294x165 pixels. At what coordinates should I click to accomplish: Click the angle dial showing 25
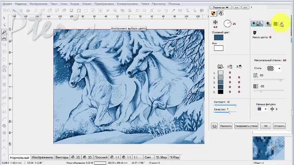pos(227,23)
